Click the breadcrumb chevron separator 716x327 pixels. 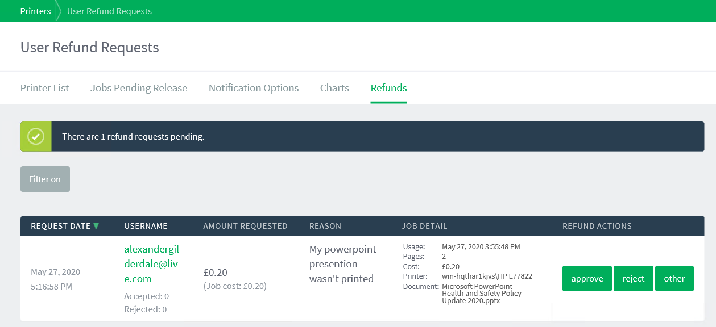59,11
